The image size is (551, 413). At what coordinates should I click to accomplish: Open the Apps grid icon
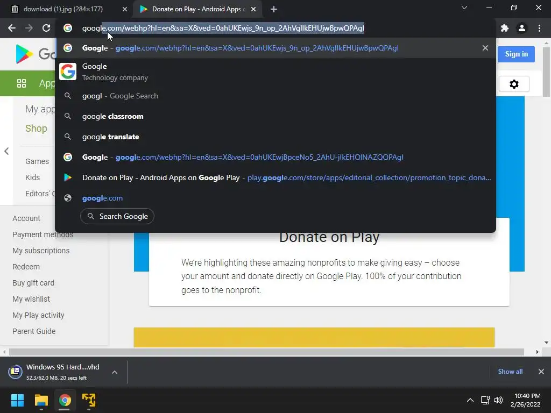22,83
